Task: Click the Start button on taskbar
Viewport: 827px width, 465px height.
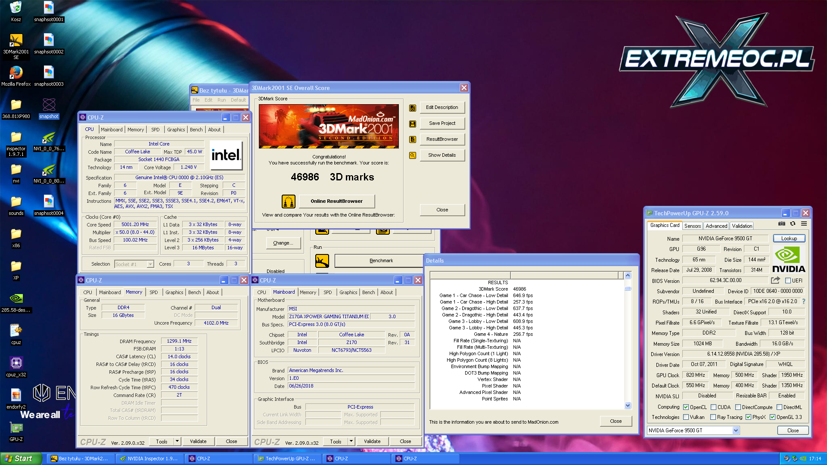Action: 21,459
